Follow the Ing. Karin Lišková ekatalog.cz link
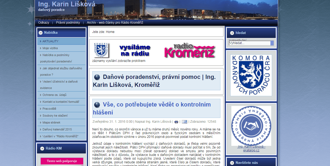The width and height of the screenshot is (330, 166). click(x=251, y=148)
